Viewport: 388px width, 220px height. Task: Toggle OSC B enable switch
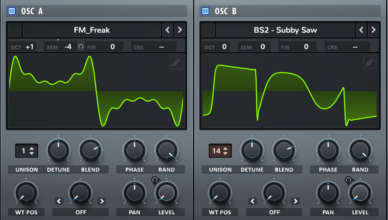pos(205,11)
